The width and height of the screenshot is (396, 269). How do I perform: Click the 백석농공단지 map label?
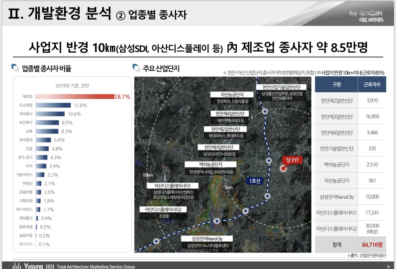click(x=211, y=164)
